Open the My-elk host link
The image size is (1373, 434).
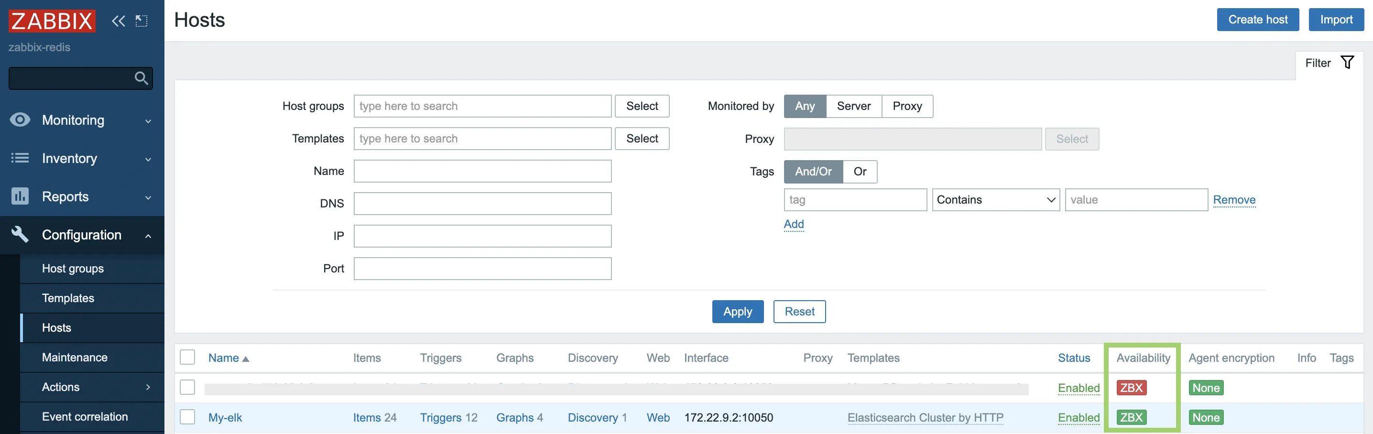pyautogui.click(x=225, y=417)
